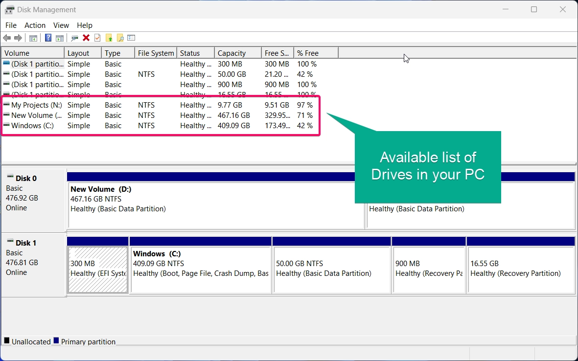Click the Properties checkmark page icon
This screenshot has height=361, width=578.
click(x=97, y=38)
